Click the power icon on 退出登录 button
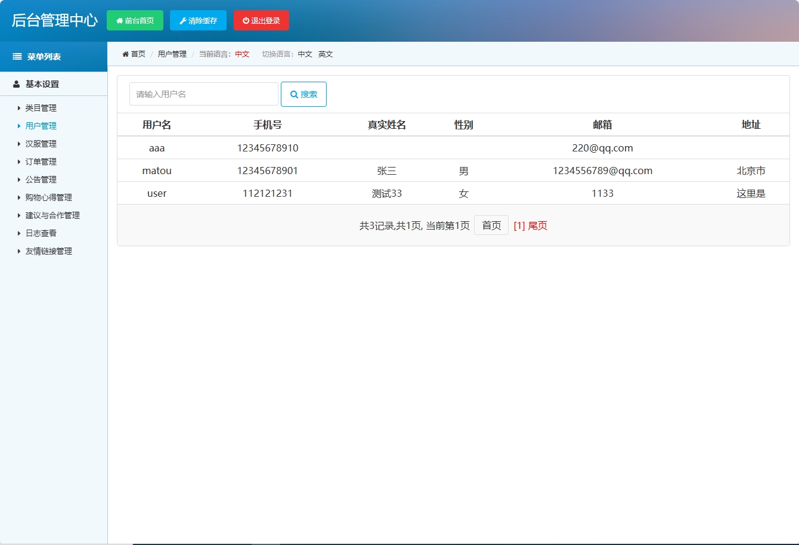799x545 pixels. pos(245,20)
